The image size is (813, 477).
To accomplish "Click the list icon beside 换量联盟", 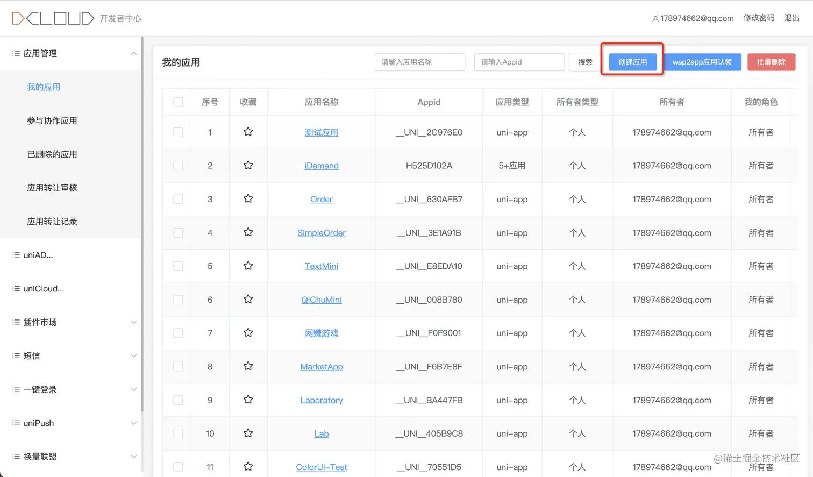I will coord(16,457).
